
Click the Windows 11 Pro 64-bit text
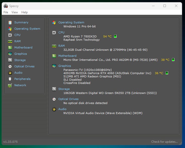pyautogui.click(x=80, y=26)
